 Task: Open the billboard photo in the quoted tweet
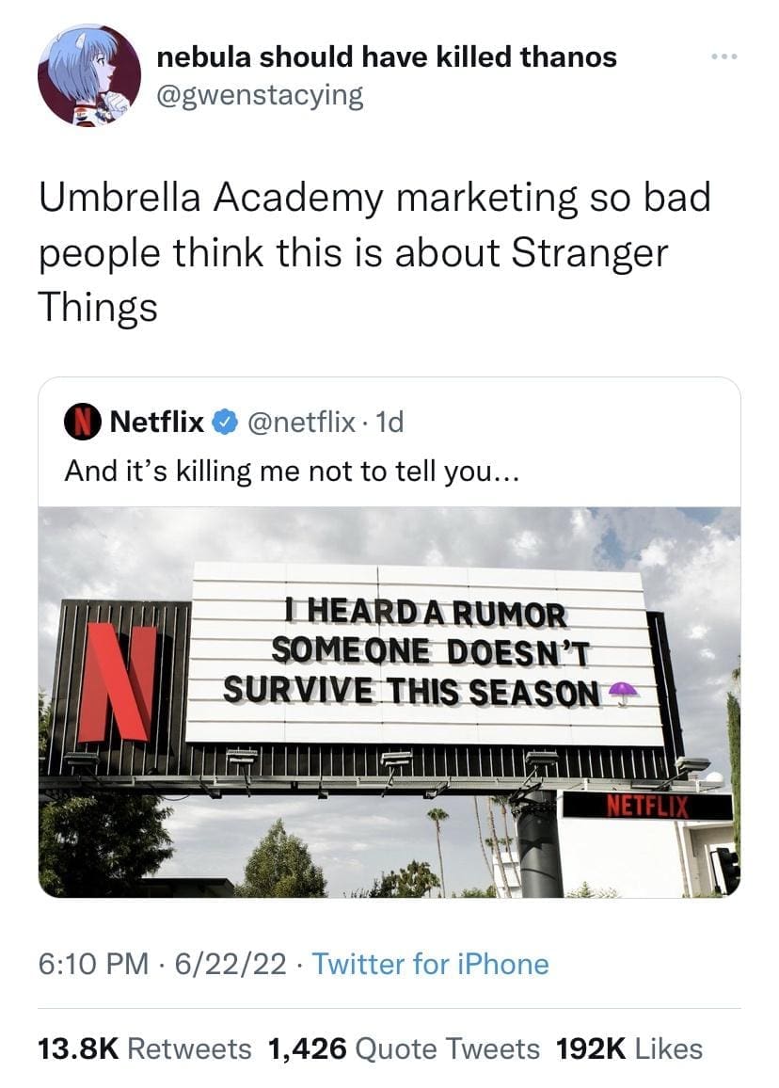(389, 701)
